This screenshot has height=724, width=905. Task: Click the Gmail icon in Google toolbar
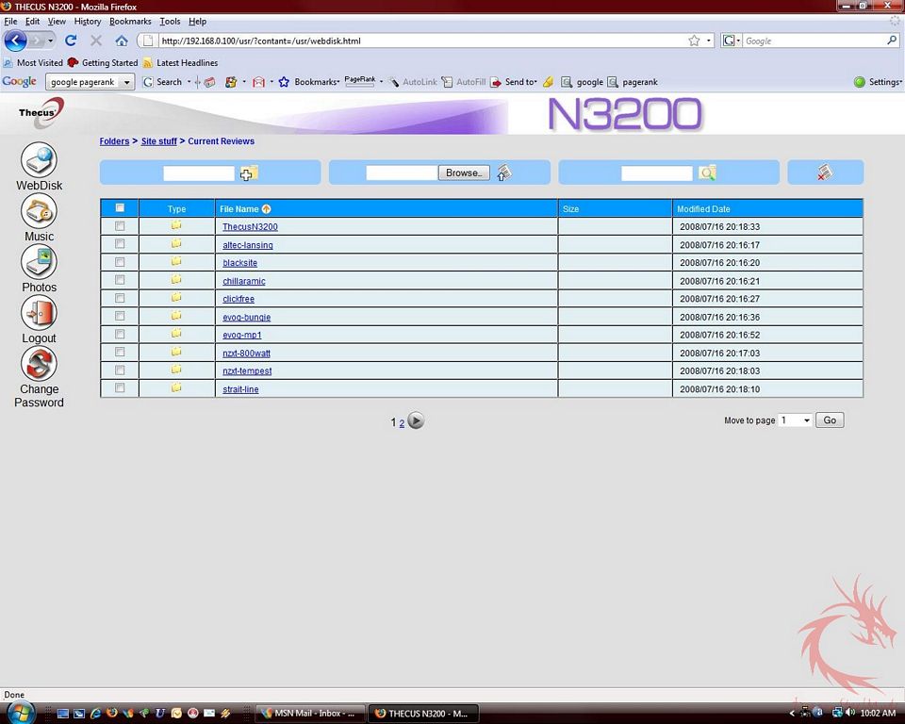pos(258,82)
